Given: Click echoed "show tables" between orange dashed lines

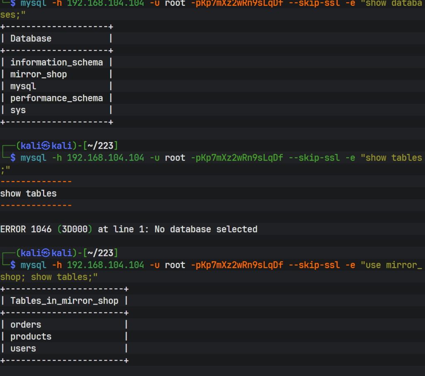Looking at the screenshot, I should pos(28,194).
